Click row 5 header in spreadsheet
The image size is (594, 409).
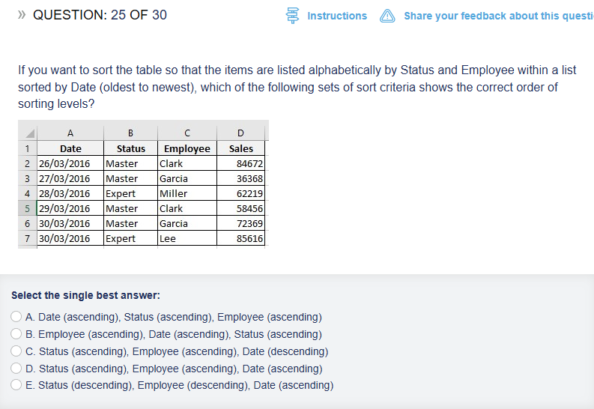(27, 208)
